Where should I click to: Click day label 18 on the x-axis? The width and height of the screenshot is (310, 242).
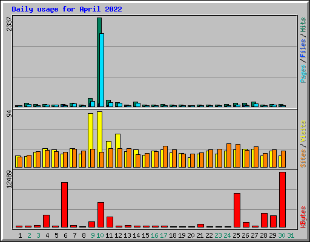click(173, 235)
